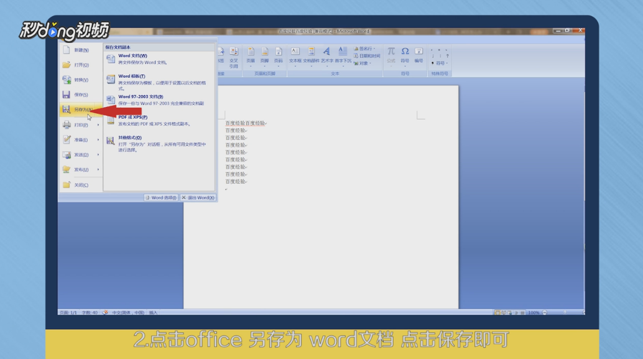Click the 保存(S) floppy disk icon
Viewport: 643px width, 359px height.
[67, 95]
